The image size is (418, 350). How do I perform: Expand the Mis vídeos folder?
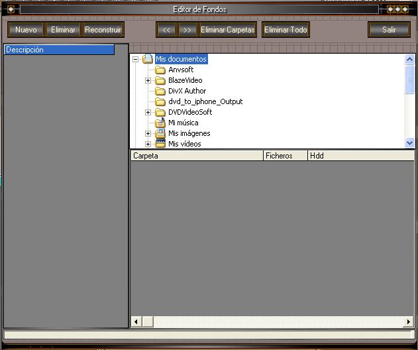click(148, 144)
